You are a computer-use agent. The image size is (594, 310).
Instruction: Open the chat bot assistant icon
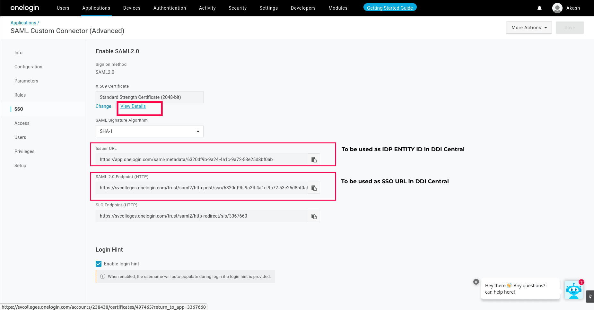574,290
